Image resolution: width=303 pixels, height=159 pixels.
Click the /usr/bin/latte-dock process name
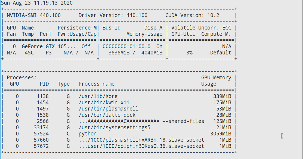107,115
